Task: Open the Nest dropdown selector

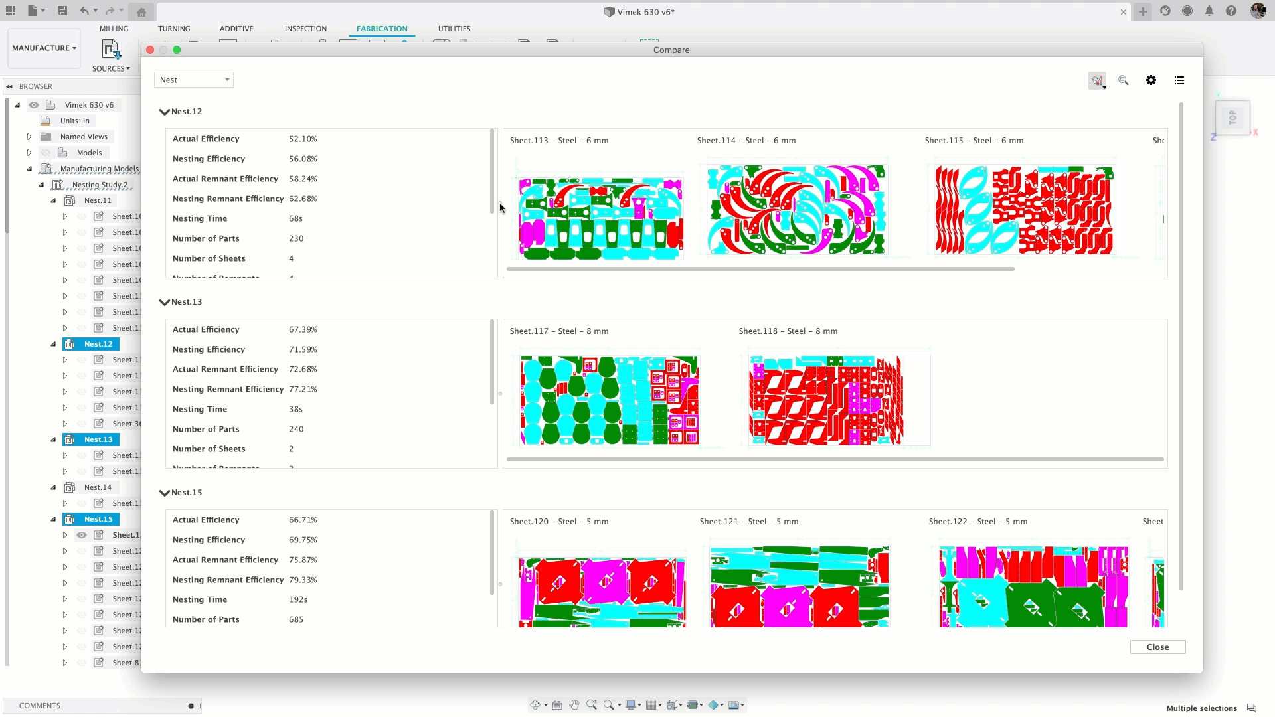Action: point(193,80)
